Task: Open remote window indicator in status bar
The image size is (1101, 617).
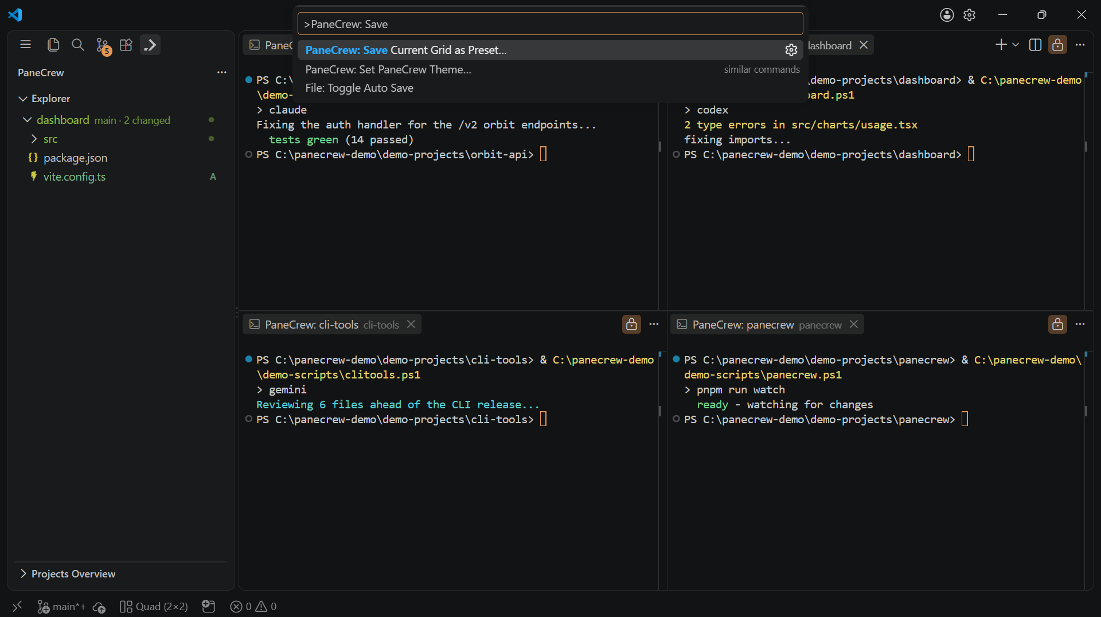Action: [x=17, y=606]
